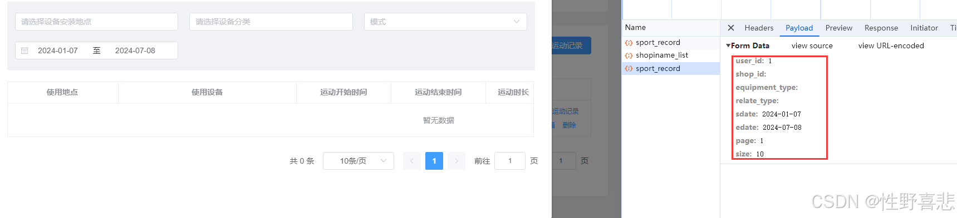This screenshot has height=218, width=957.
Task: Click the end date 2024-07-08
Action: (x=135, y=50)
